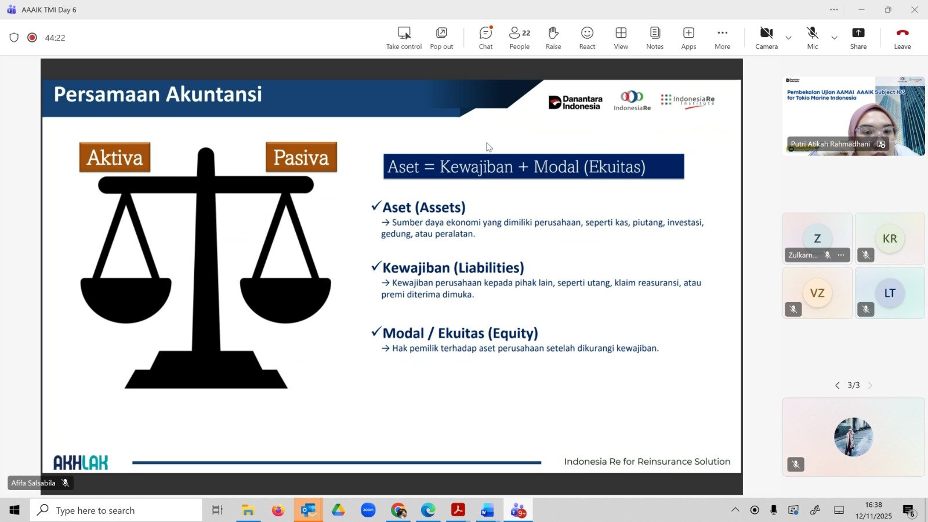928x522 pixels.
Task: Click the recording indicator icon
Action: (32, 38)
